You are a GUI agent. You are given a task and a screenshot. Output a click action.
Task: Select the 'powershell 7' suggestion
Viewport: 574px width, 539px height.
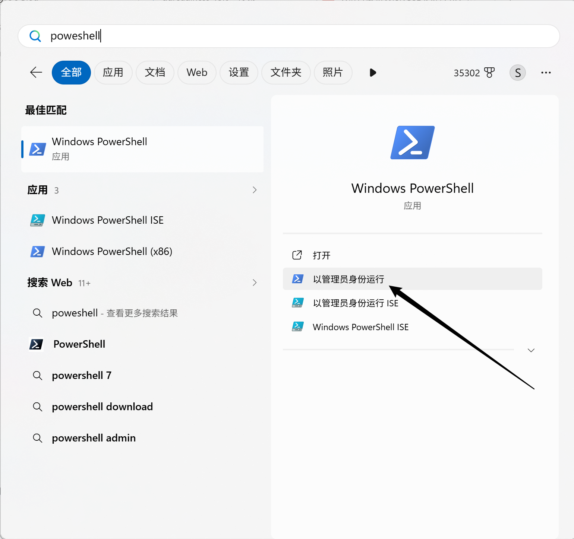[x=142, y=376]
